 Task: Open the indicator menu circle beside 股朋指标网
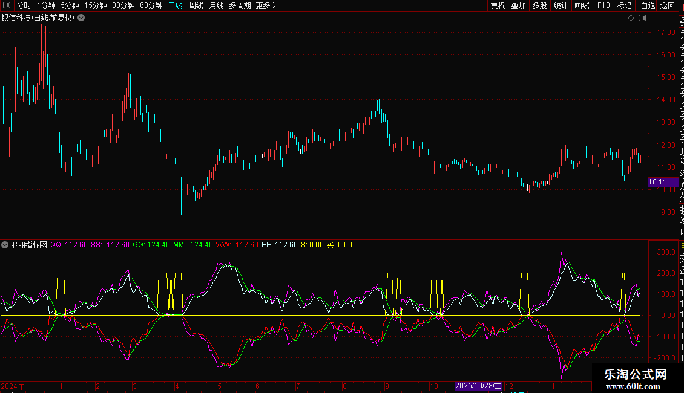5,245
